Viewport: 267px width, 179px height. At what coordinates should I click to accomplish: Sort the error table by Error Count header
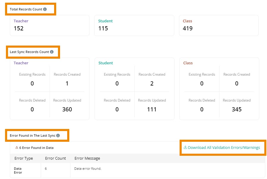[x=55, y=158]
